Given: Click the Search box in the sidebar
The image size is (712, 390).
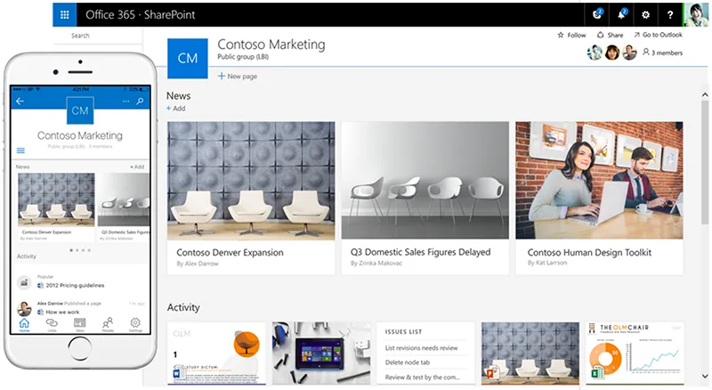Looking at the screenshot, I should click(x=98, y=36).
